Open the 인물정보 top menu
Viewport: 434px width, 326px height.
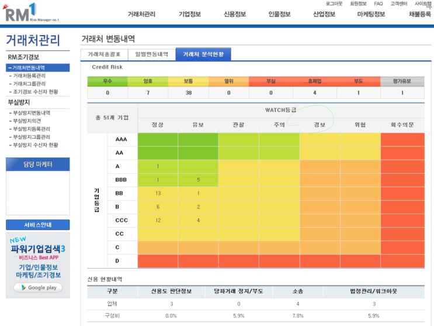280,14
